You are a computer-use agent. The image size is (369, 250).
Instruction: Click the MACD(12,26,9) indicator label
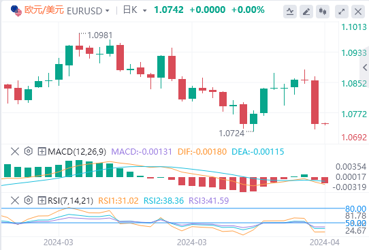77,152
